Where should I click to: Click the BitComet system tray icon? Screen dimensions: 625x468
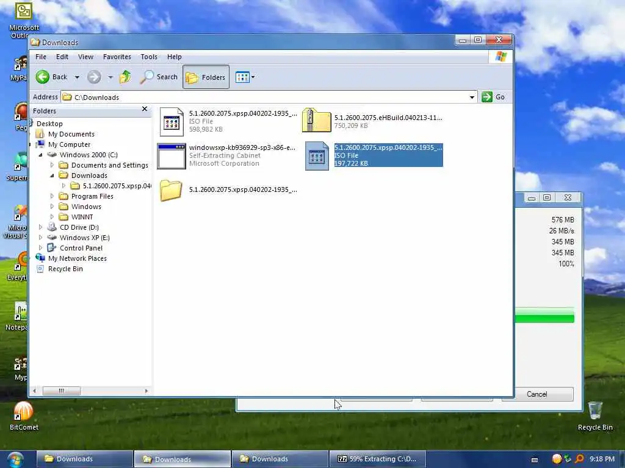coord(557,459)
